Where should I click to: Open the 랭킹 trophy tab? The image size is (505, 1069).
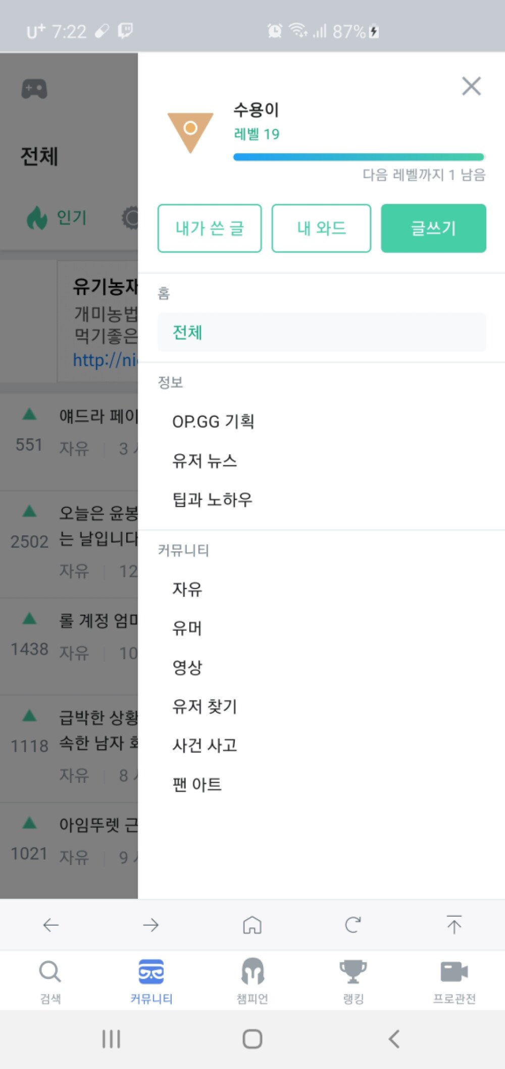coord(353,981)
